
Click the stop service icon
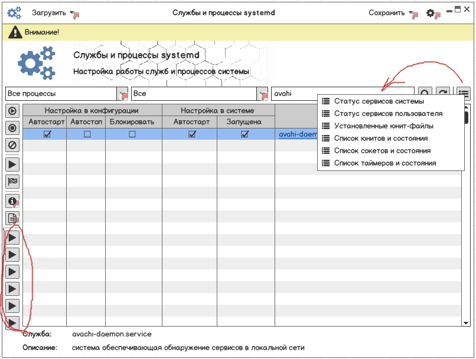[x=12, y=127]
